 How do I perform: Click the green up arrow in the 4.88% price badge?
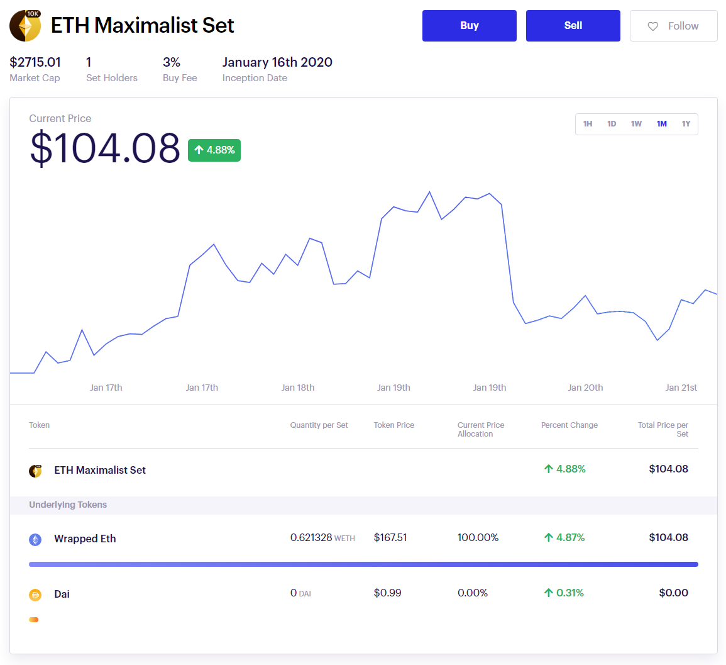(199, 150)
